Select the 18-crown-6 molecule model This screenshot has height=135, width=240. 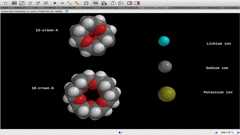(92, 94)
